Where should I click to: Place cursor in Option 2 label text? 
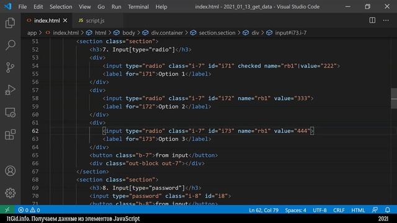[x=172, y=107]
